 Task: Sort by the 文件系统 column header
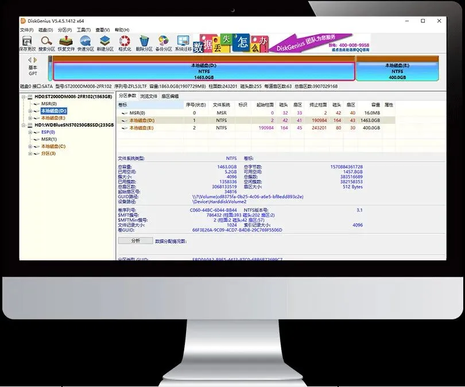[x=221, y=105]
